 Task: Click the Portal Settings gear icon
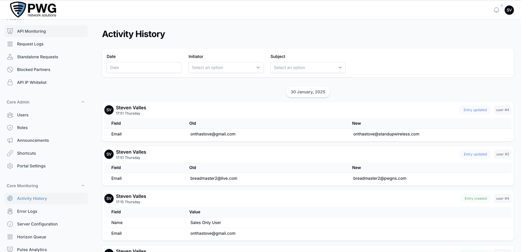pos(10,166)
